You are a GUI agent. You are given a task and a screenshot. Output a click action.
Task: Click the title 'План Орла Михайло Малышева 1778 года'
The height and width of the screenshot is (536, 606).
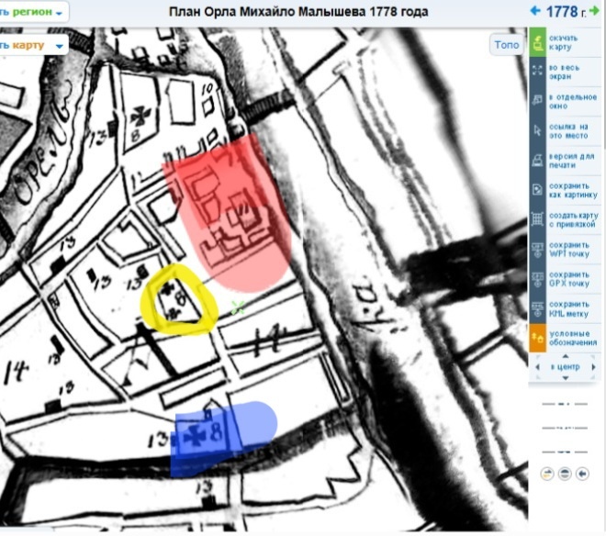pyautogui.click(x=298, y=12)
